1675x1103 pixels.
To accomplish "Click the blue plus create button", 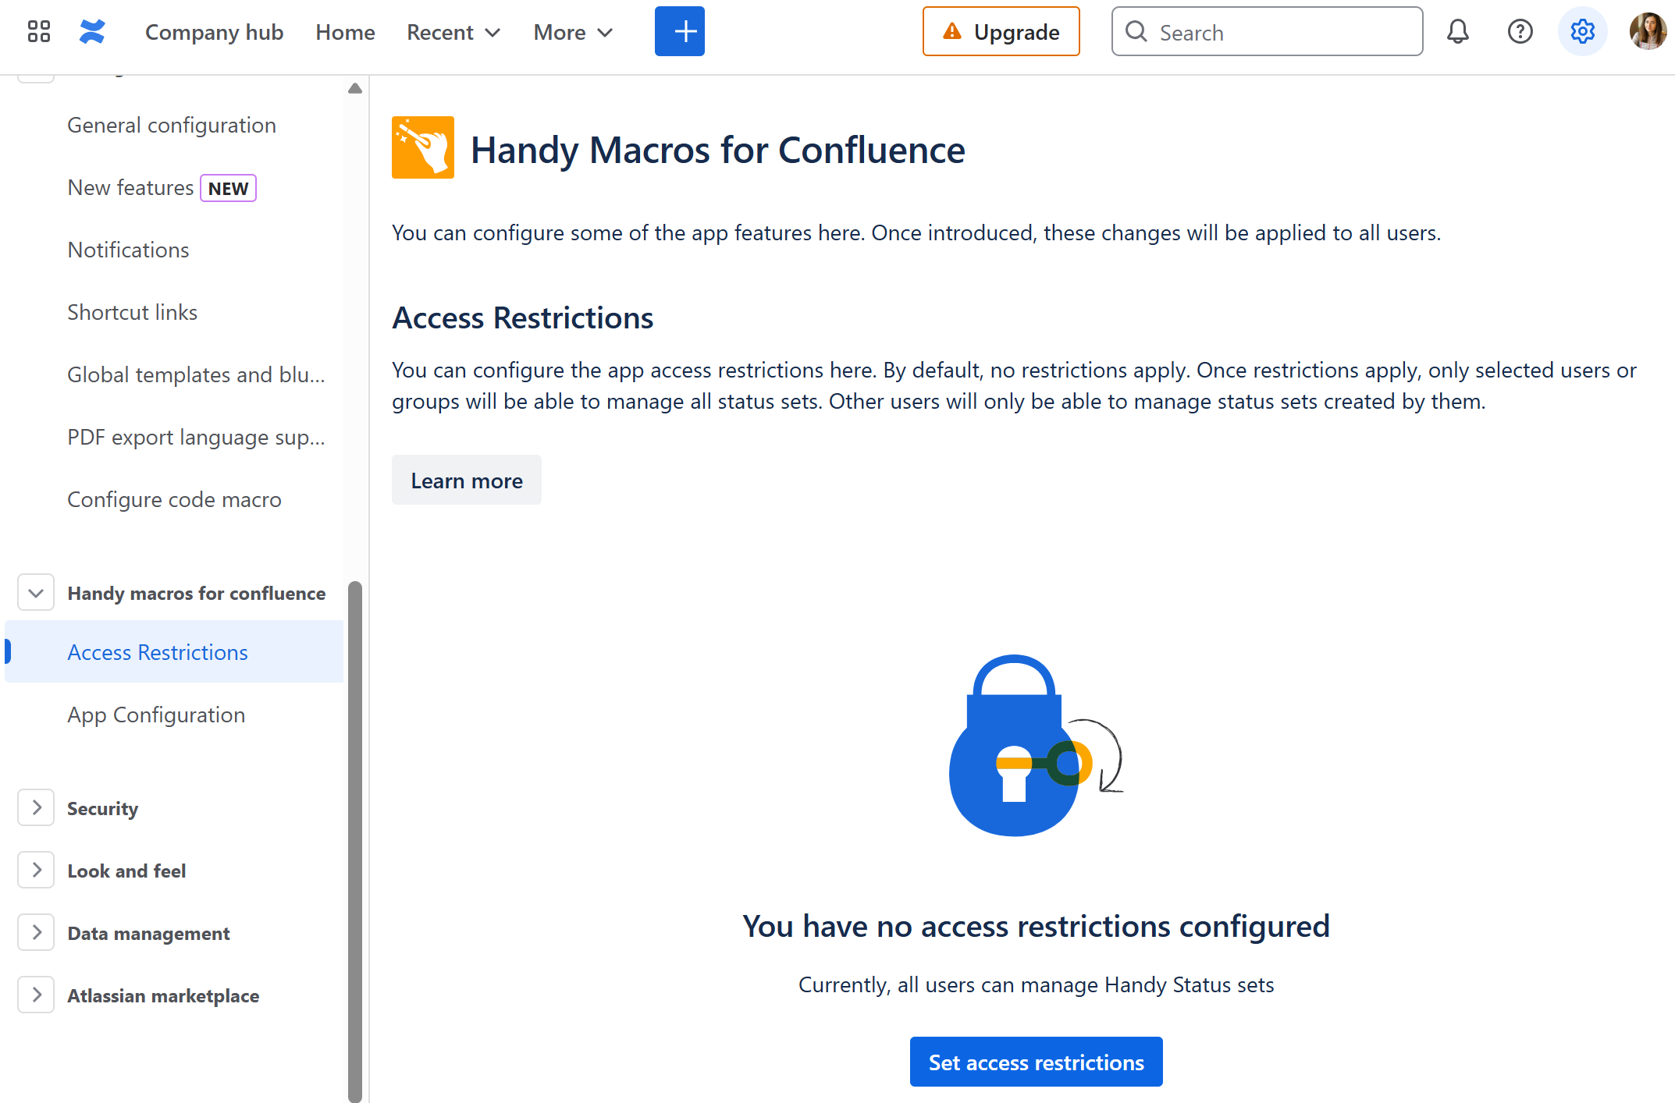I will [679, 32].
